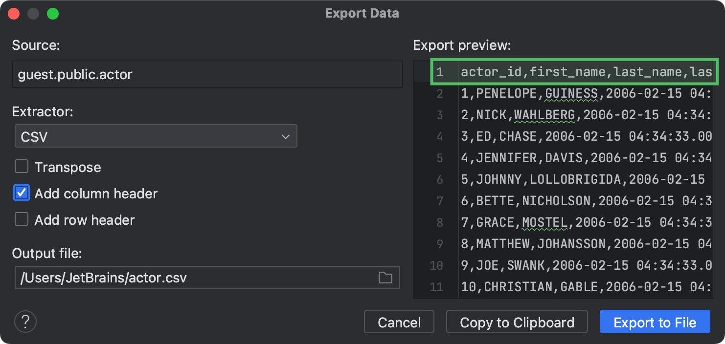The image size is (725, 344).
Task: Open the folder browser for Output file
Action: point(385,277)
